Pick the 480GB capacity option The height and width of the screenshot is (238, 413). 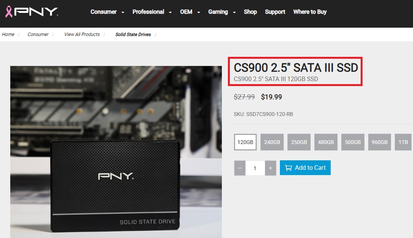326,142
